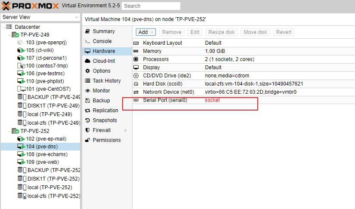Select the Display hardware row
Viewport: 355px width, 209px height.
pyautogui.click(x=244, y=68)
